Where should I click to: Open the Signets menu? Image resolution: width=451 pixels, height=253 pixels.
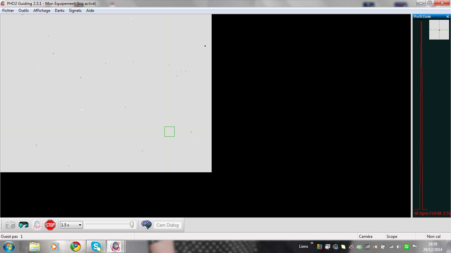(75, 11)
